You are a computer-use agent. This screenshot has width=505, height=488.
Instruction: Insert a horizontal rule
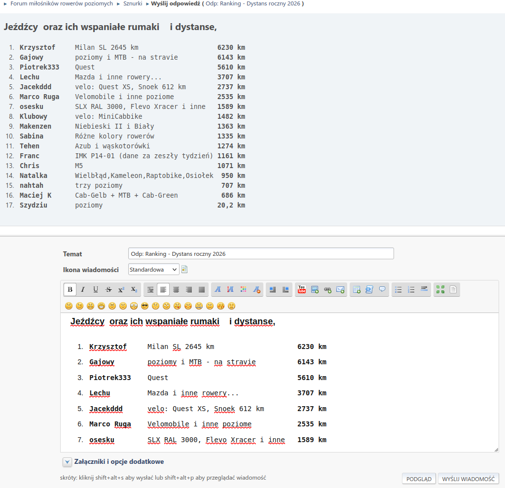424,289
